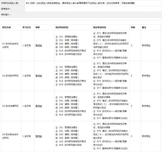The width and height of the screenshot is (162, 152).
Task: Click the 学制 column header
Action: (133, 28)
